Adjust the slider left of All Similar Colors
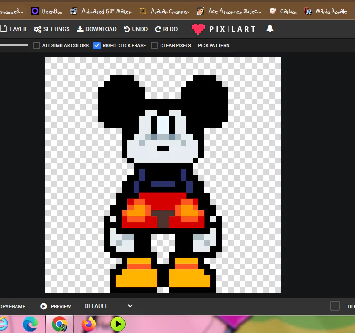The image size is (355, 333). click(14, 45)
